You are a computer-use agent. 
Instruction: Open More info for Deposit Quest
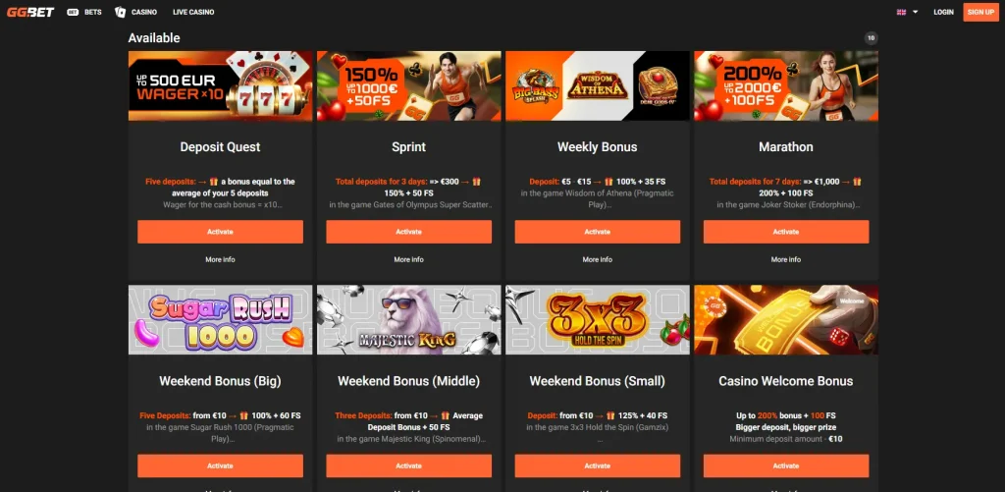pyautogui.click(x=220, y=260)
